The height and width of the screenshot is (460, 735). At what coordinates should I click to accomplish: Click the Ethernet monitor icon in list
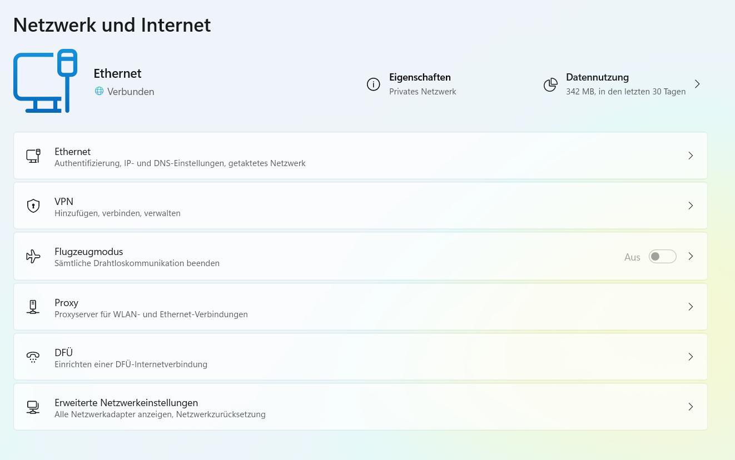(33, 156)
